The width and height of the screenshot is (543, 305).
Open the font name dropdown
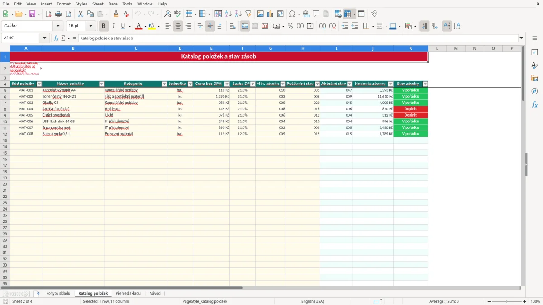click(x=58, y=26)
